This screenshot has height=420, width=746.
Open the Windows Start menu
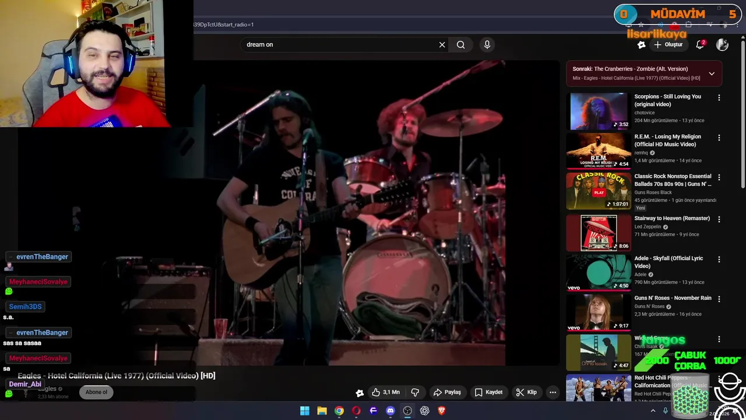(x=305, y=411)
